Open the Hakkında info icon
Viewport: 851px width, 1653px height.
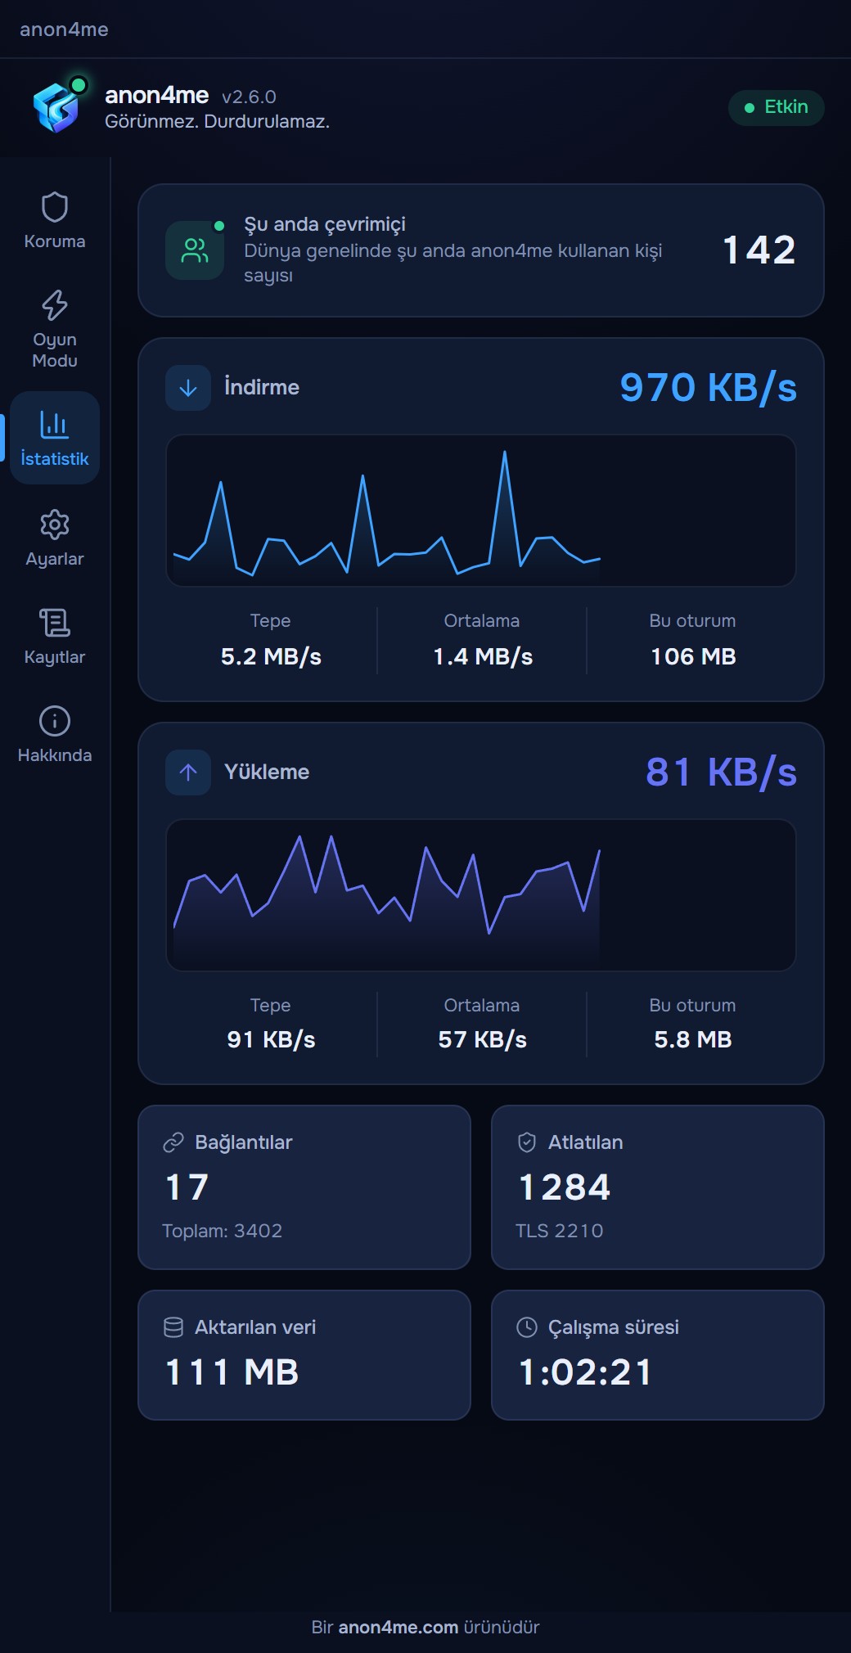pos(55,721)
